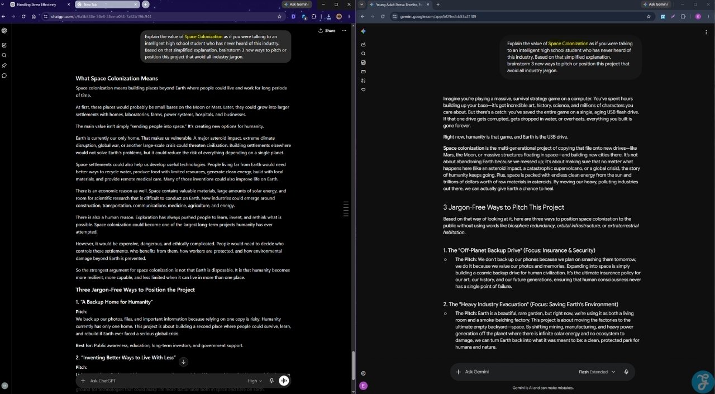Click the microphone dictate icon in the ChatGPT input
715x394 pixels.
(271, 381)
